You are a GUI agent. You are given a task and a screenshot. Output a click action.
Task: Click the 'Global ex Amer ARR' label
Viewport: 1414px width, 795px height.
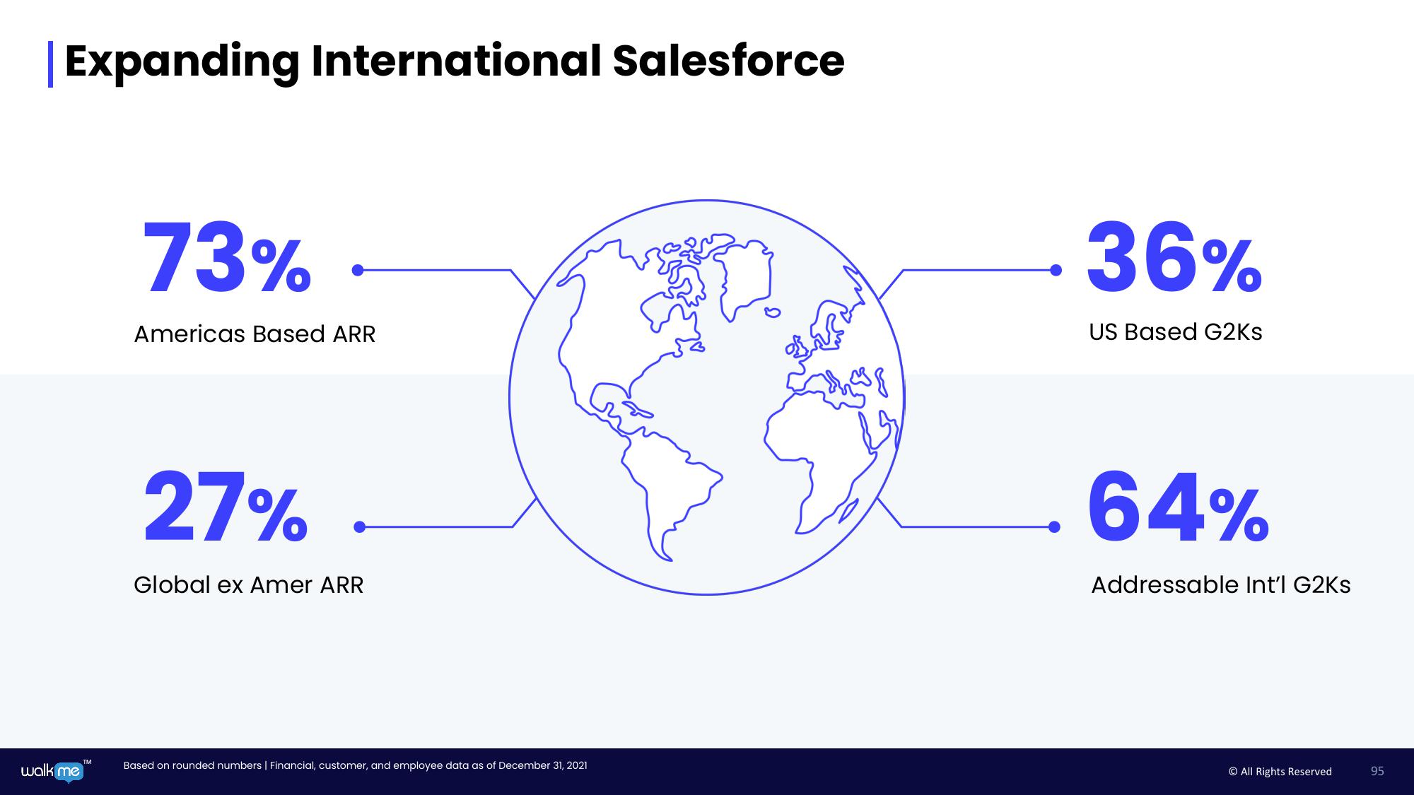pos(248,585)
